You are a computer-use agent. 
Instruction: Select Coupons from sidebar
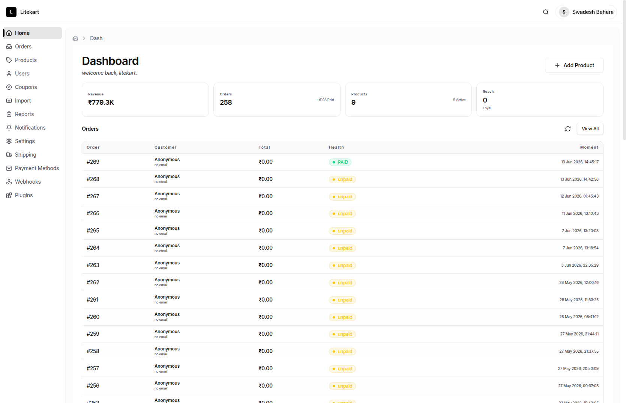pos(32,87)
